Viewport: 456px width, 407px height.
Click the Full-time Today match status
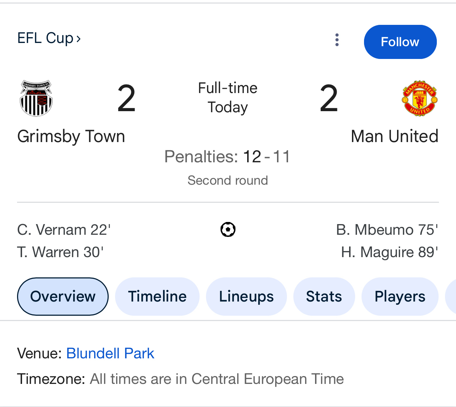(x=228, y=98)
